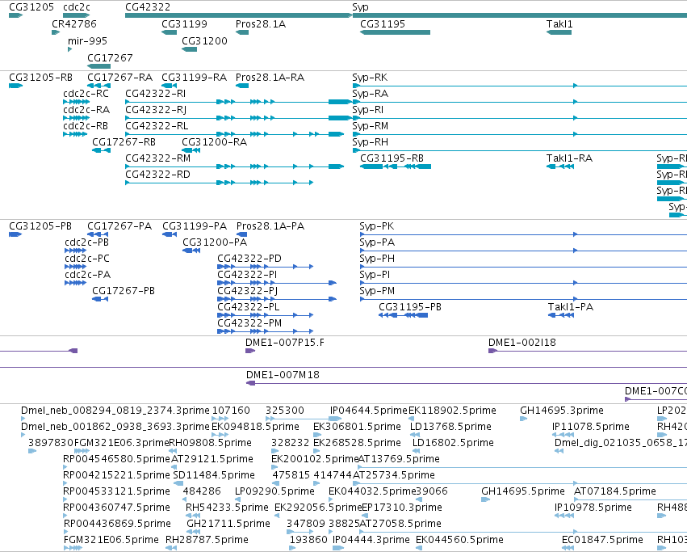
Task: Click the mir-995 gene label
Action: [x=87, y=40]
